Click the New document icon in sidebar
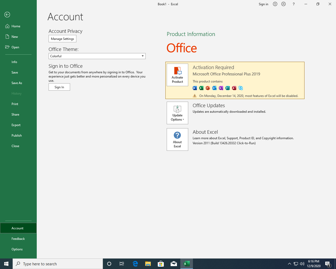The width and height of the screenshot is (336, 269). click(x=7, y=37)
